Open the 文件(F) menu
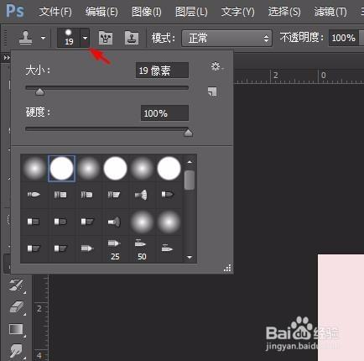364x361 pixels. pos(55,12)
